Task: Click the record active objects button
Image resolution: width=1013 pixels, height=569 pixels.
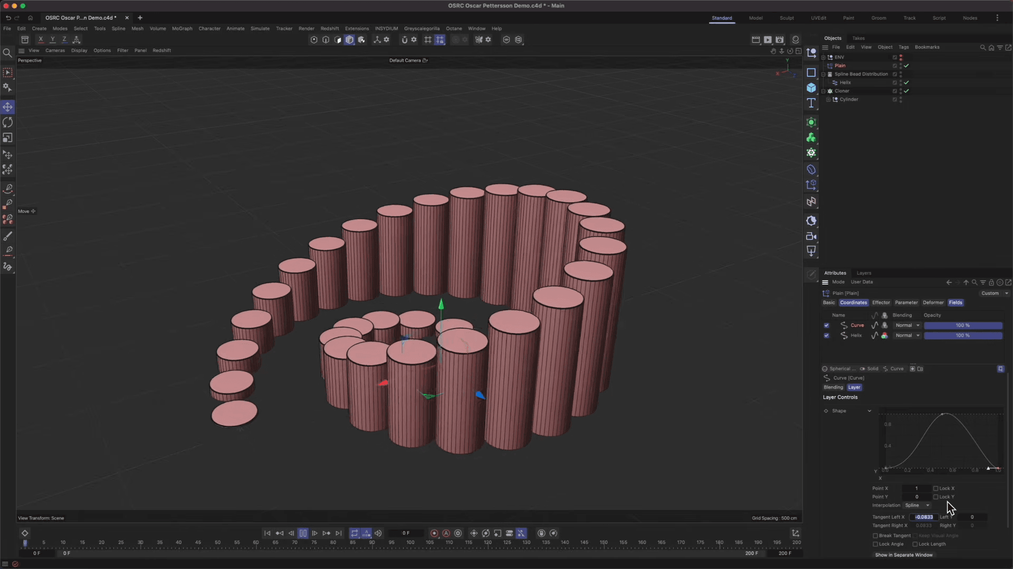Action: [x=434, y=533]
